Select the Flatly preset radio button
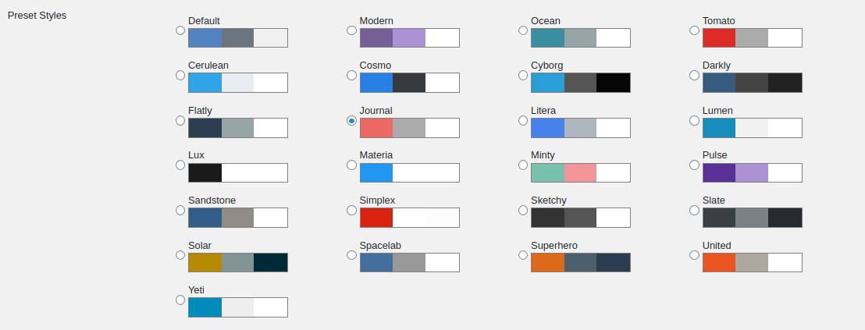 coord(180,120)
